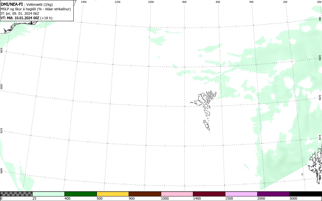
Task: Click the maroon 1400–1500 legend swatch
Action: 209,194
